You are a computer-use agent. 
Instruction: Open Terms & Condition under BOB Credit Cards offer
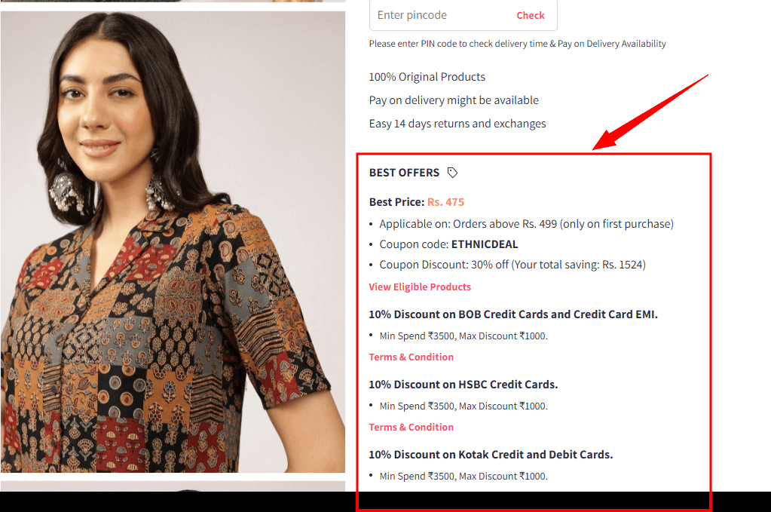click(x=411, y=357)
